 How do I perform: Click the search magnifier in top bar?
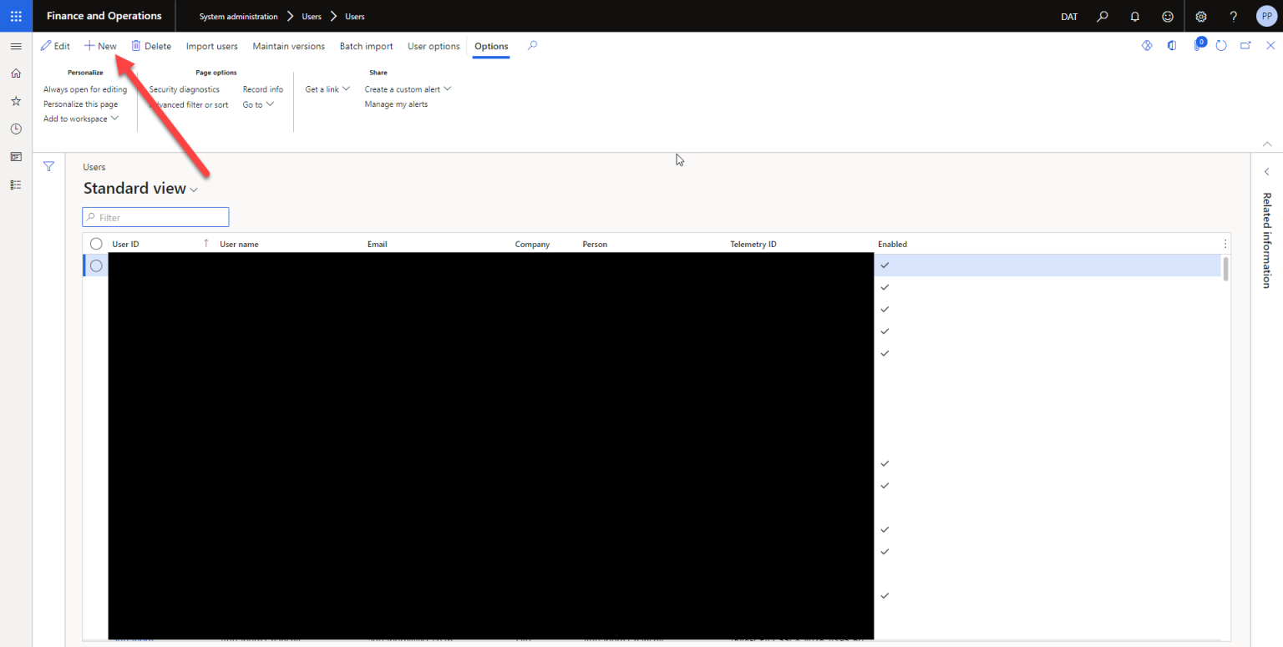pyautogui.click(x=1103, y=16)
